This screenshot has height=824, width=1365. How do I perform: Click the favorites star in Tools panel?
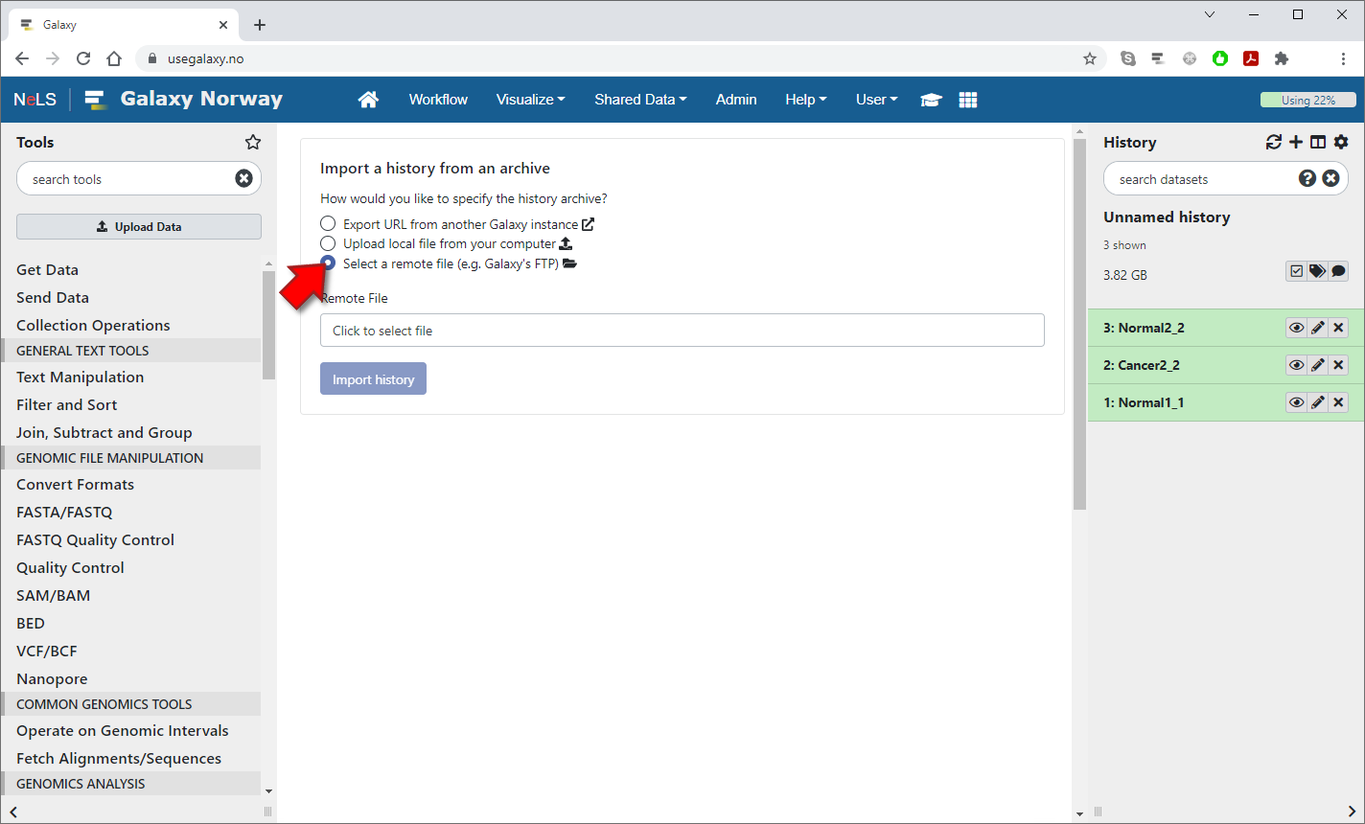tap(253, 142)
